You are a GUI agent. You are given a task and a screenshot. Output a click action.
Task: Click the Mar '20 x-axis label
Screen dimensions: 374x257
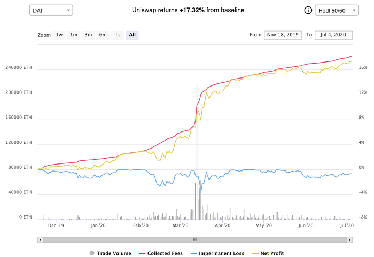pos(181,225)
